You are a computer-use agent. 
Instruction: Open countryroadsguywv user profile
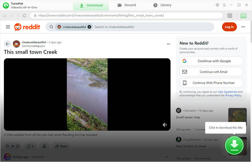point(33,46)
